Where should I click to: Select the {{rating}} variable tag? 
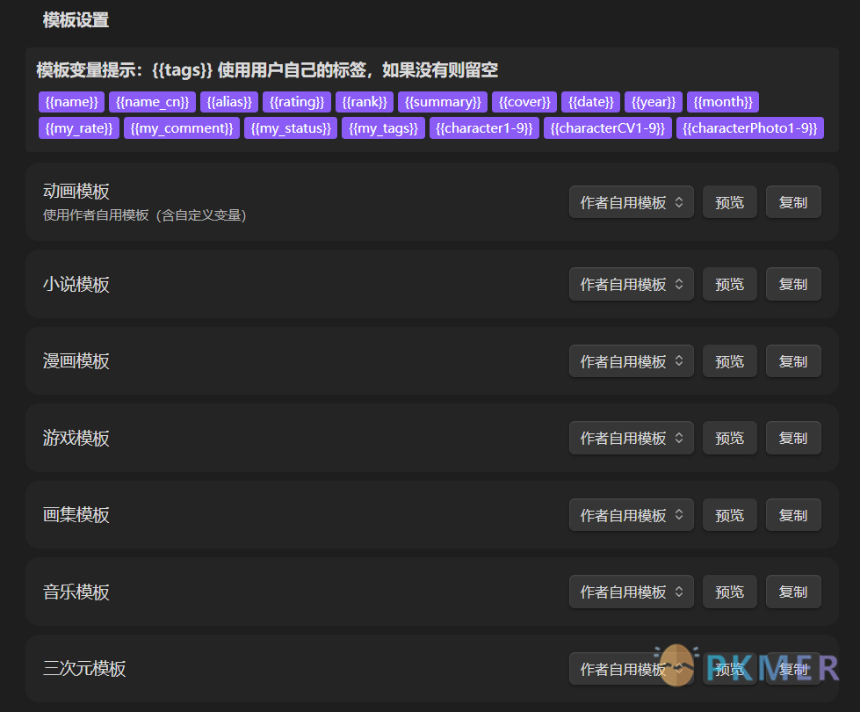pos(297,102)
